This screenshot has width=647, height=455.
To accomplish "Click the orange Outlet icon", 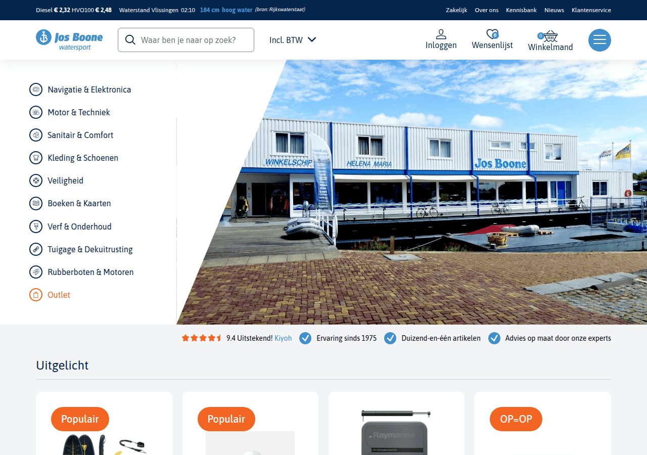I will 36,295.
